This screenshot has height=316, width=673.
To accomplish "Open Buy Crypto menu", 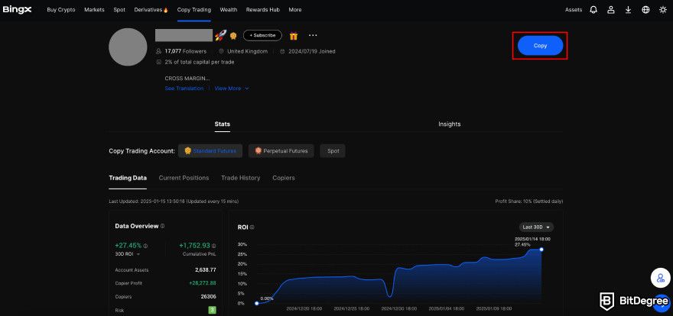I will click(x=61, y=9).
